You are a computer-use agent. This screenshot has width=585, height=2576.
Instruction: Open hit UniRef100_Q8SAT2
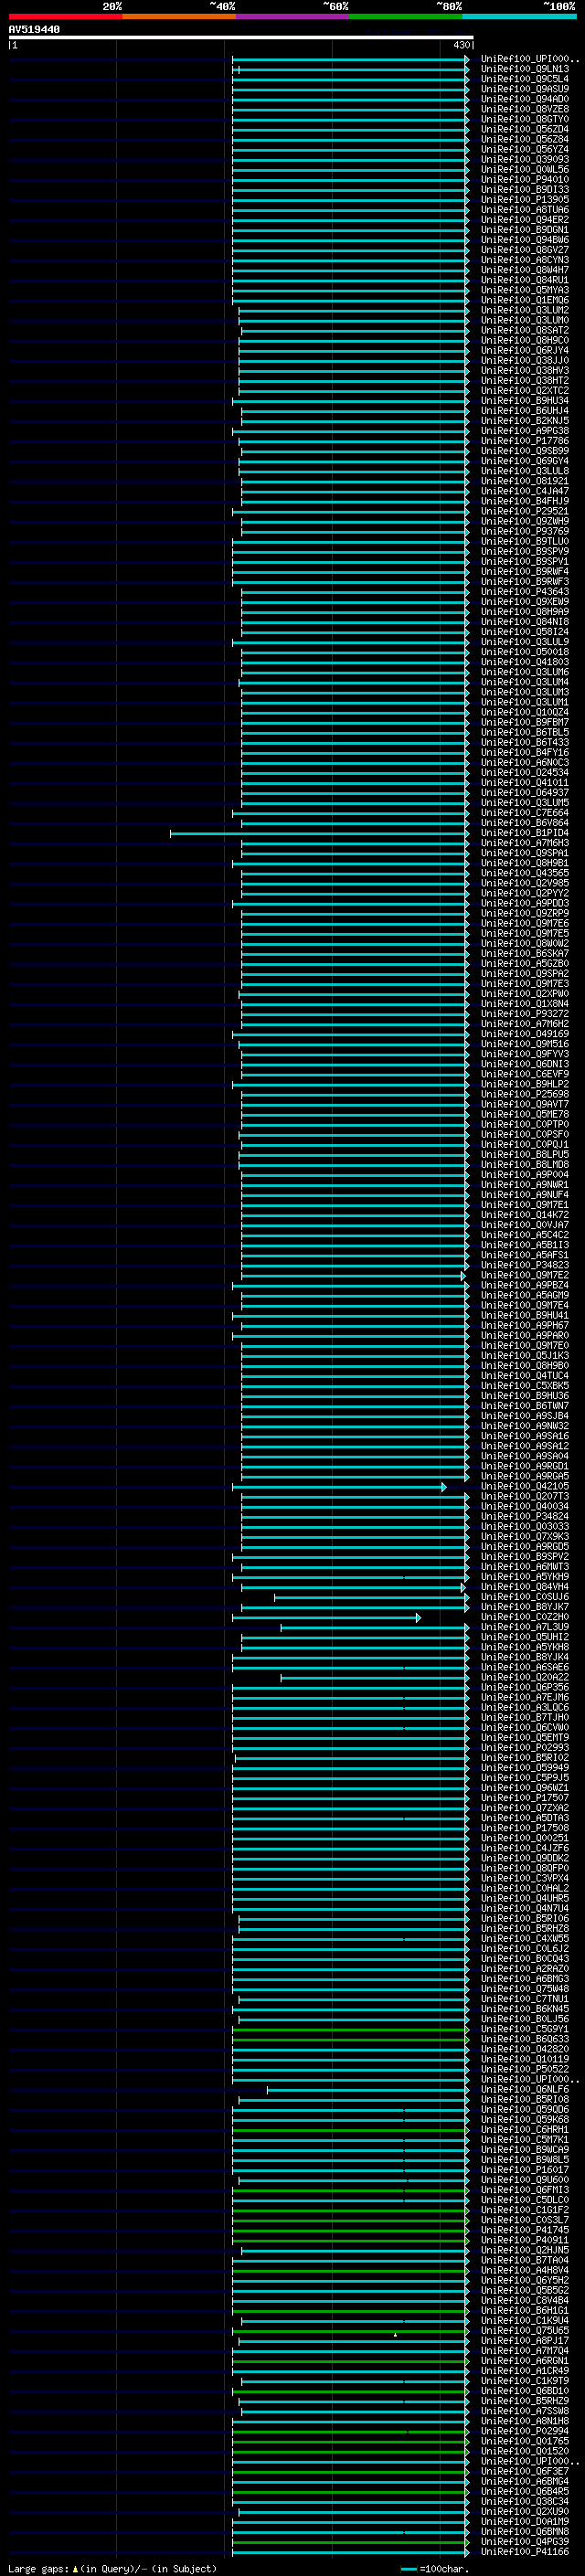[x=525, y=331]
